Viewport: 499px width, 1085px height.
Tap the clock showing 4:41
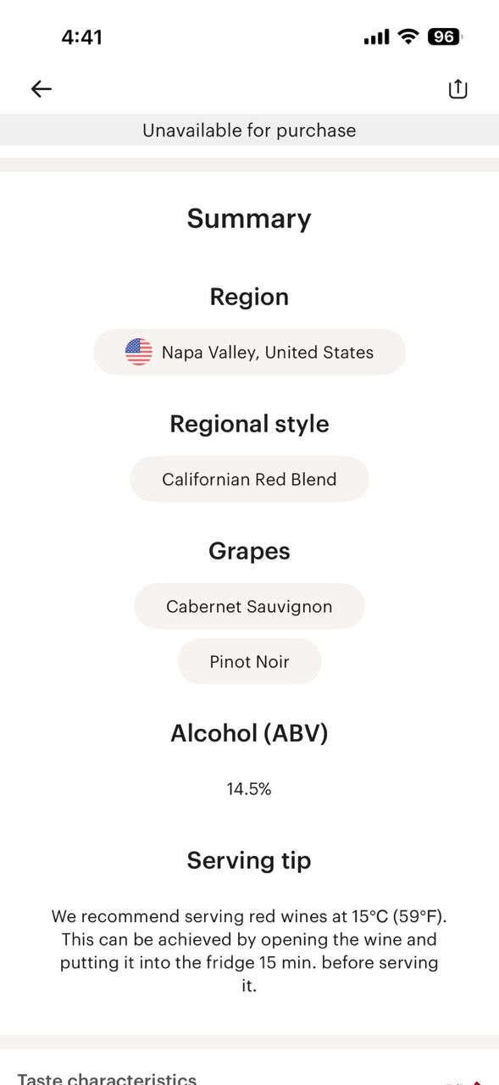click(80, 36)
